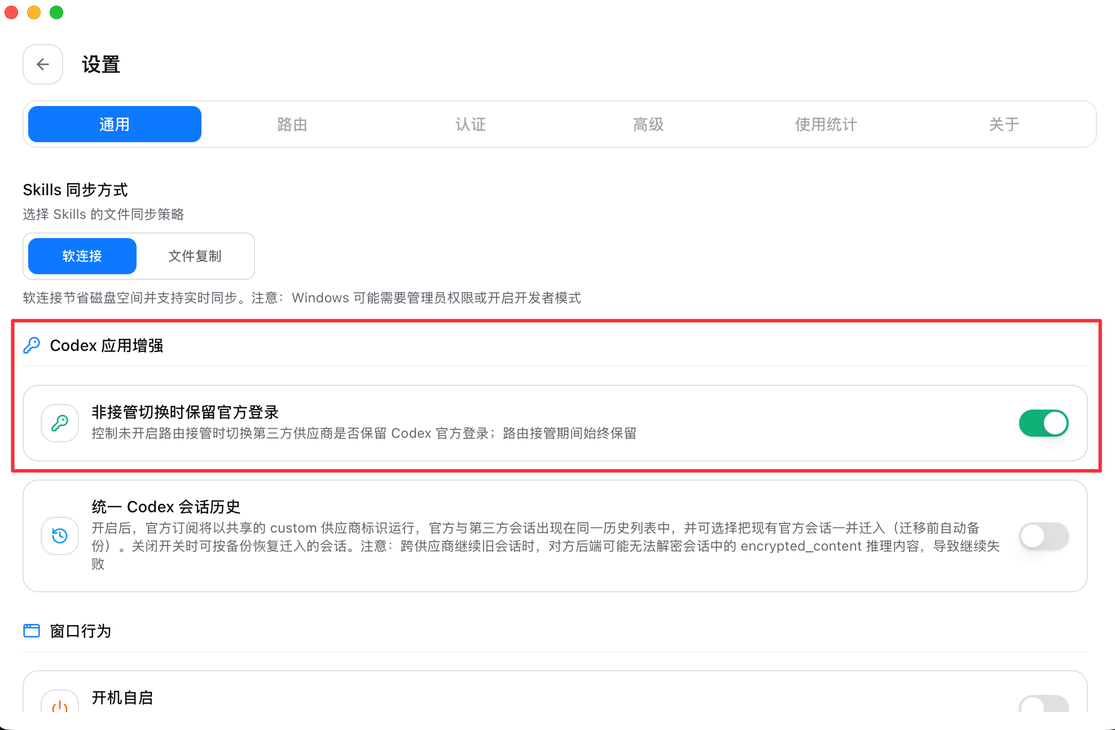Maximize the window with the green button
The height and width of the screenshot is (730, 1115).
56,12
